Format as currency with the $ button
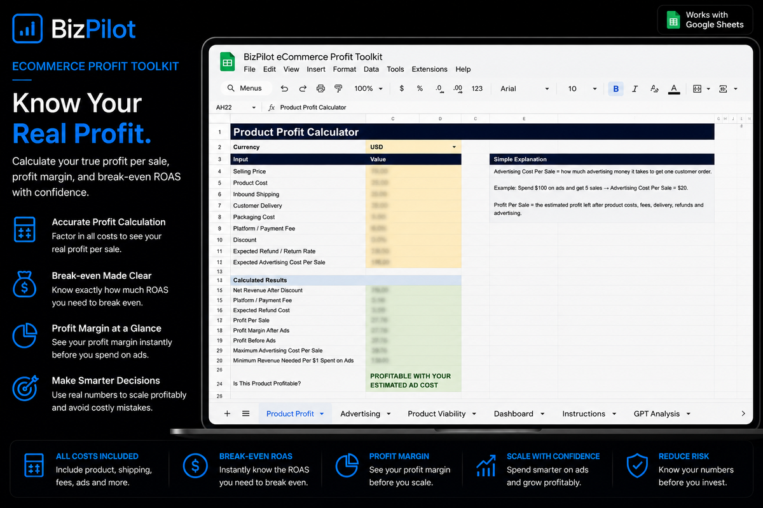This screenshot has height=508, width=763. click(402, 89)
